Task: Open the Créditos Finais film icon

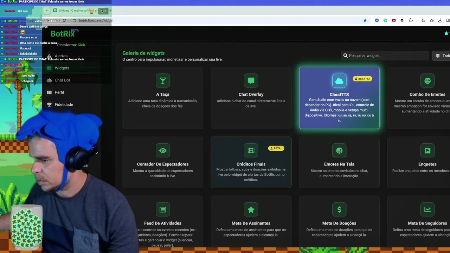Action: pos(251,151)
